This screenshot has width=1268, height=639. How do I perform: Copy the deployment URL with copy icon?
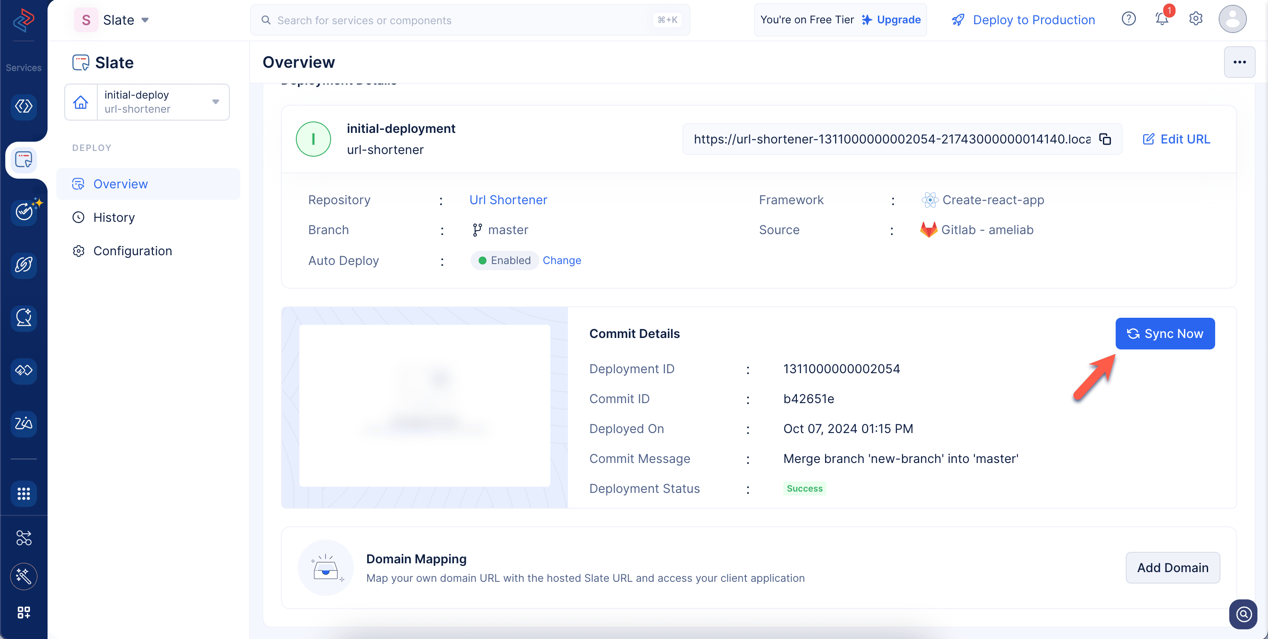click(x=1105, y=139)
